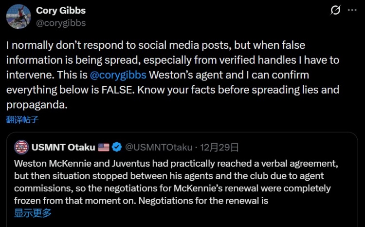
Task: Click the Grok icon beside the post
Action: (335, 10)
